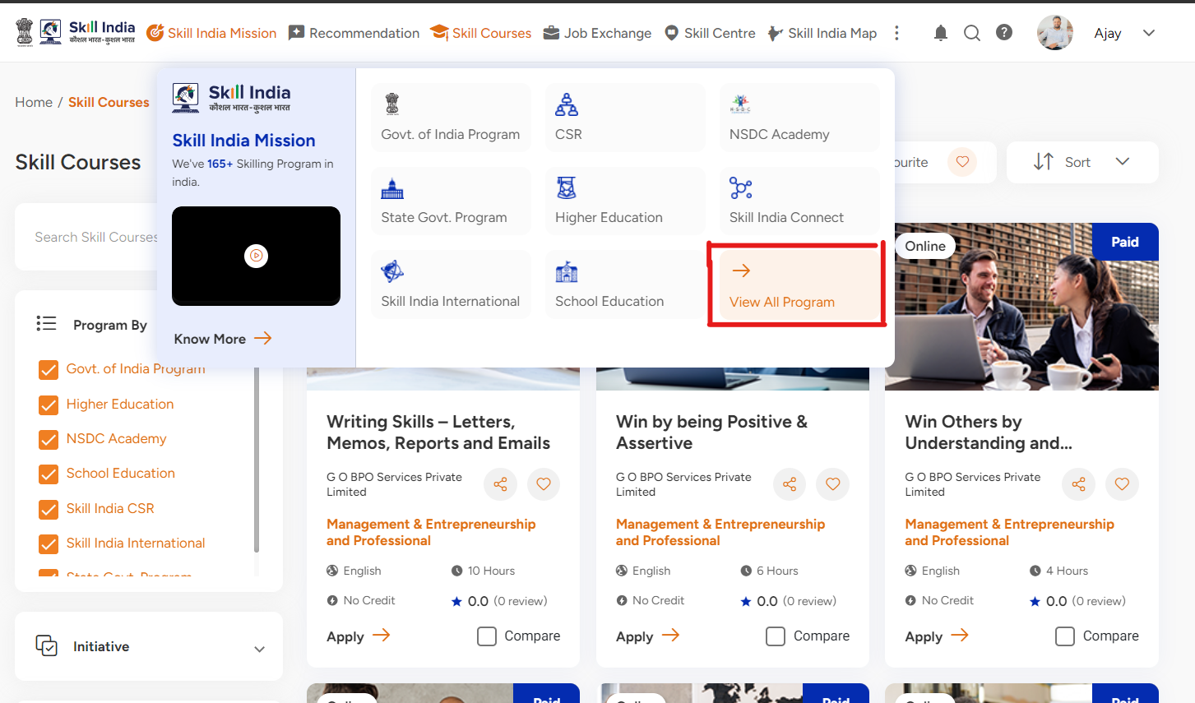Open the three-dot more menu in navbar
Screen dimensions: 1195x703
pos(896,33)
